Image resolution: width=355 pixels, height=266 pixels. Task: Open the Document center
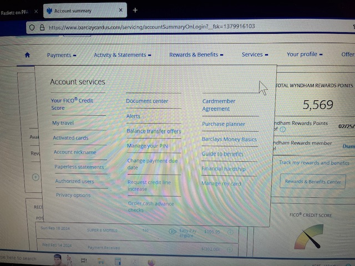[x=147, y=101]
